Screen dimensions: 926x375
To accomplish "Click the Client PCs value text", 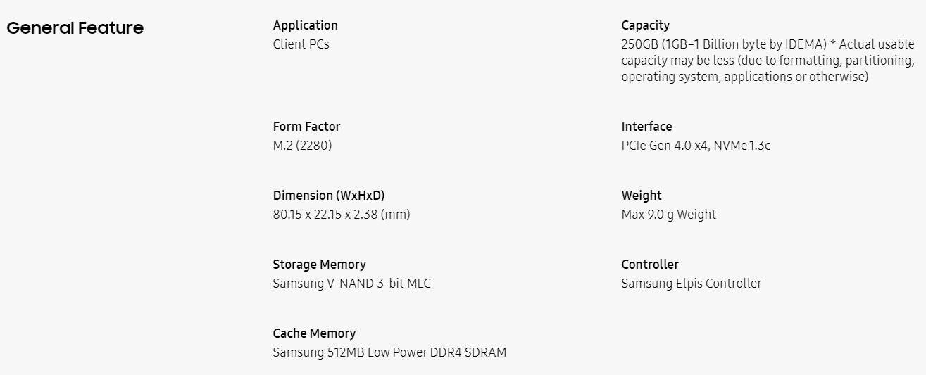I will [x=301, y=44].
